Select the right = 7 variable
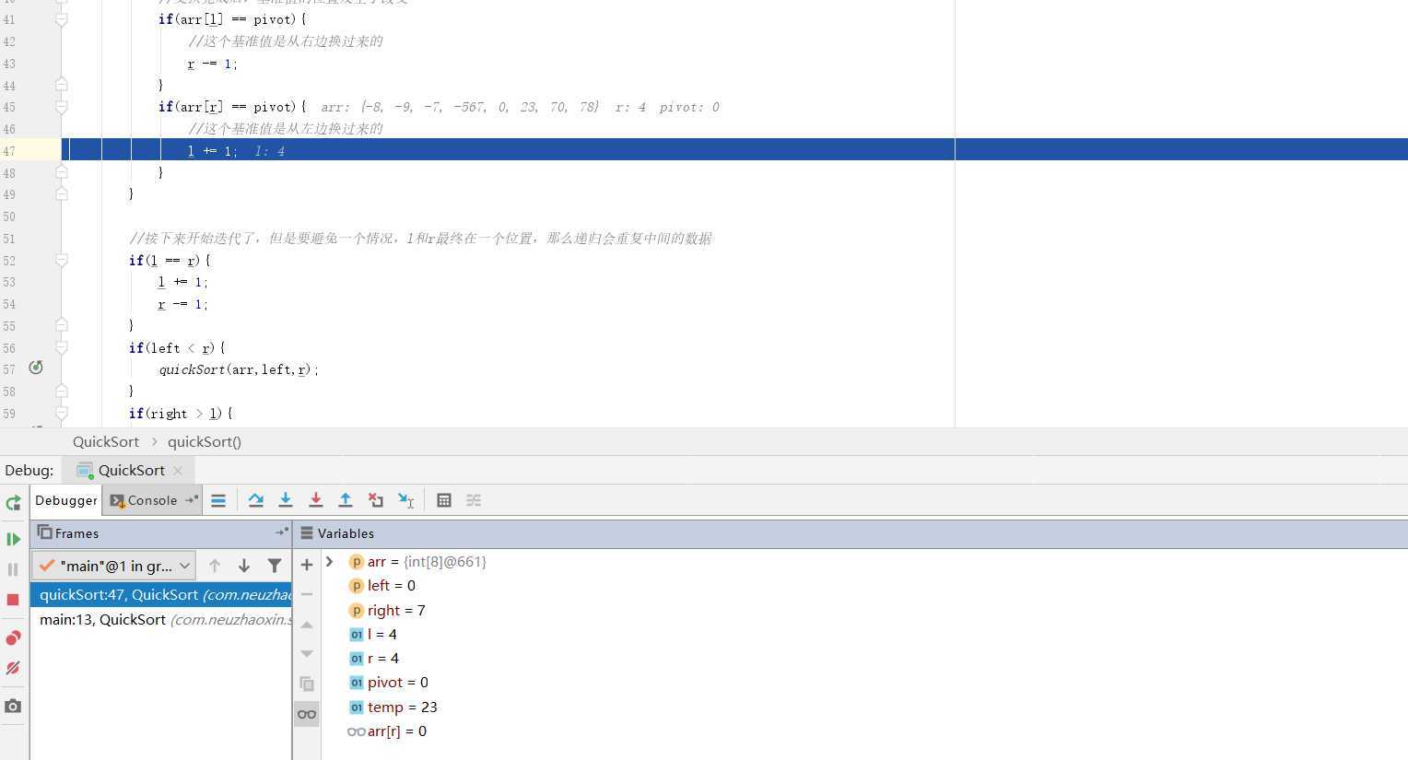 (387, 610)
